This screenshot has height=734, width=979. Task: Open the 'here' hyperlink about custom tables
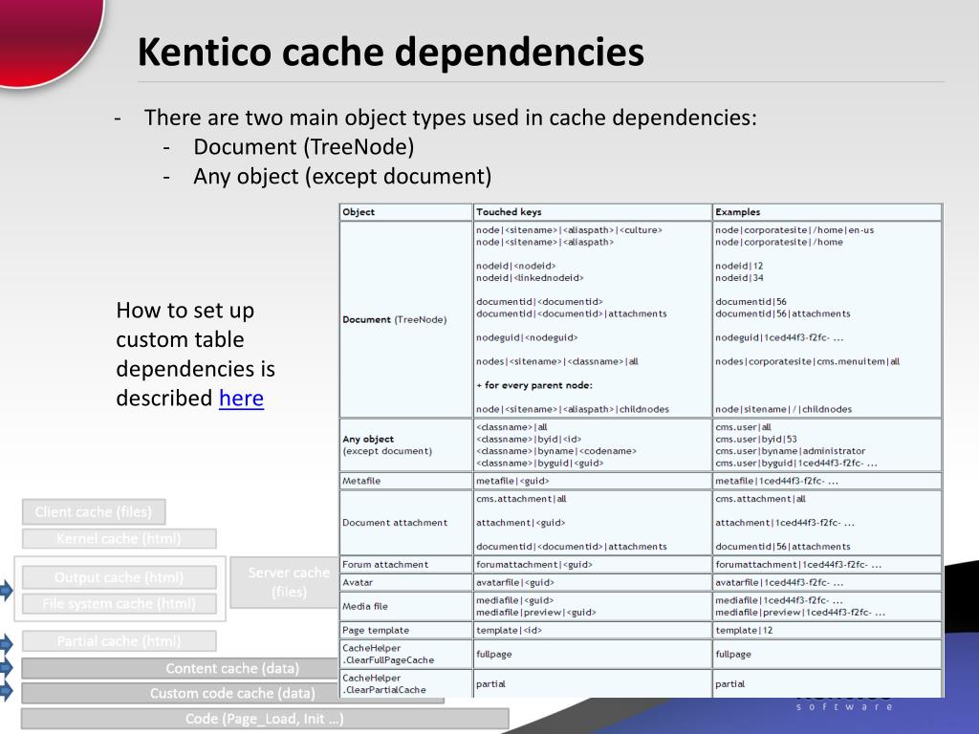(x=241, y=399)
